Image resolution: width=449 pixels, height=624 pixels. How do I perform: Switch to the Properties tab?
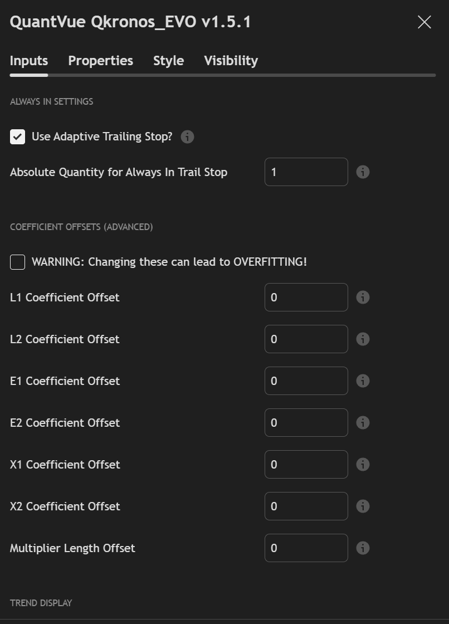[100, 61]
